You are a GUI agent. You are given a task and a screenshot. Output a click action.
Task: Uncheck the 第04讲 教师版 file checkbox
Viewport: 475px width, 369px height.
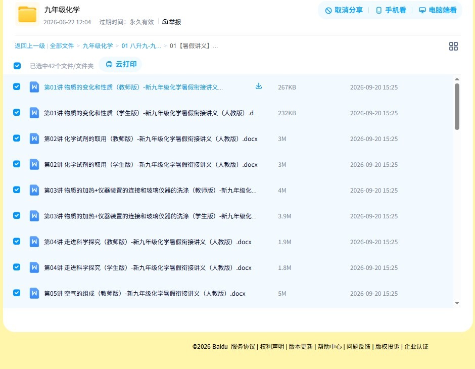17,241
